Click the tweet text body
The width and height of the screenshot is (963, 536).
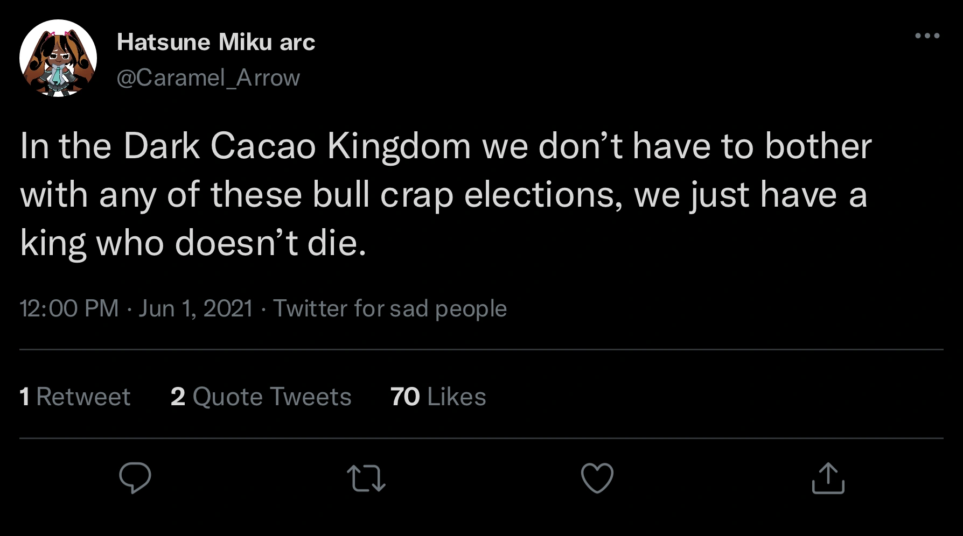[445, 195]
